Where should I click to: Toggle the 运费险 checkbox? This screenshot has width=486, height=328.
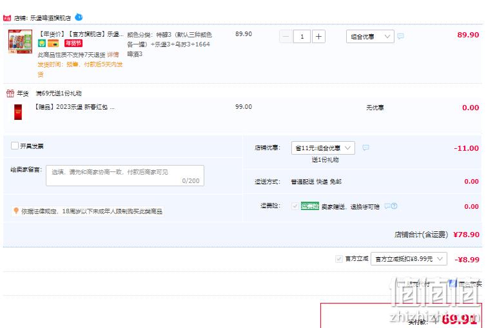coord(295,206)
